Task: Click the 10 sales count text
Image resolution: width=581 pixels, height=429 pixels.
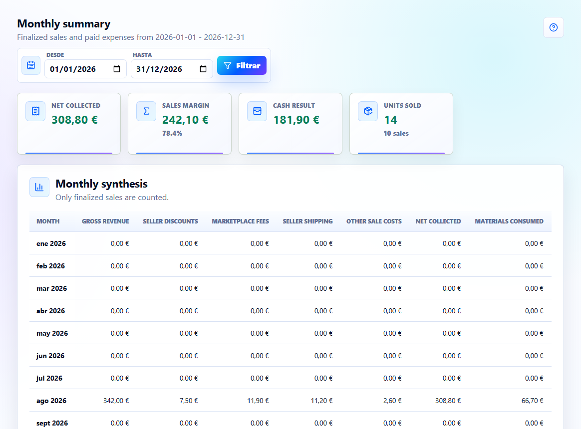Action: (396, 133)
